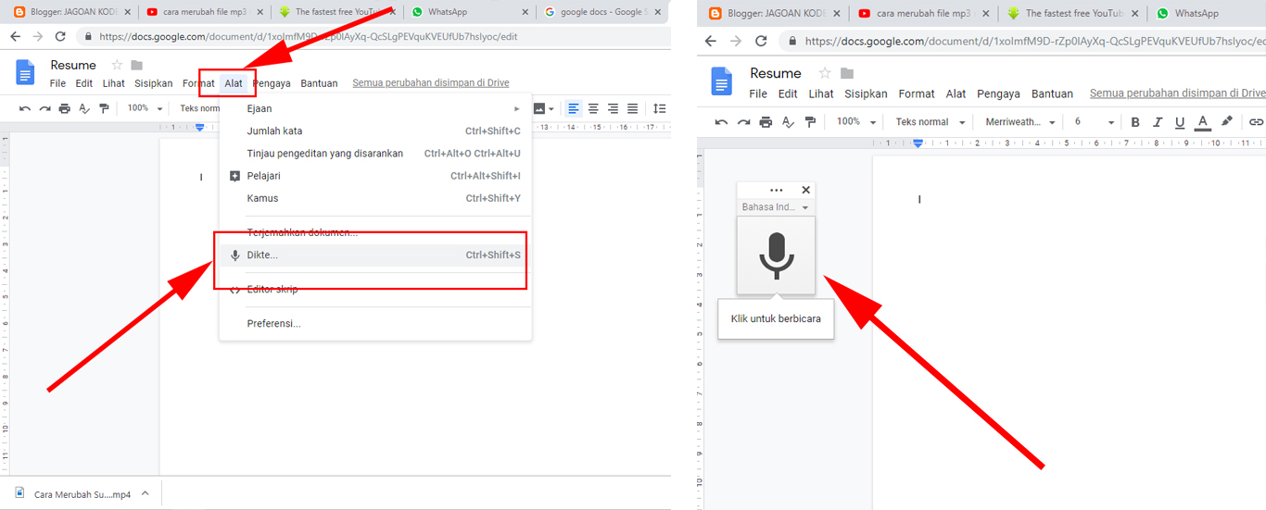Screen dimensions: 1266x510
Task: Click the folder icon beside Resume in the right window
Action: click(846, 73)
